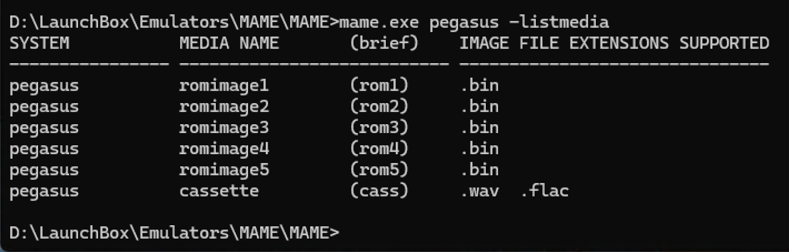Click 'pegasus' system name in the cassette row
The height and width of the screenshot is (252, 789).
click(44, 192)
